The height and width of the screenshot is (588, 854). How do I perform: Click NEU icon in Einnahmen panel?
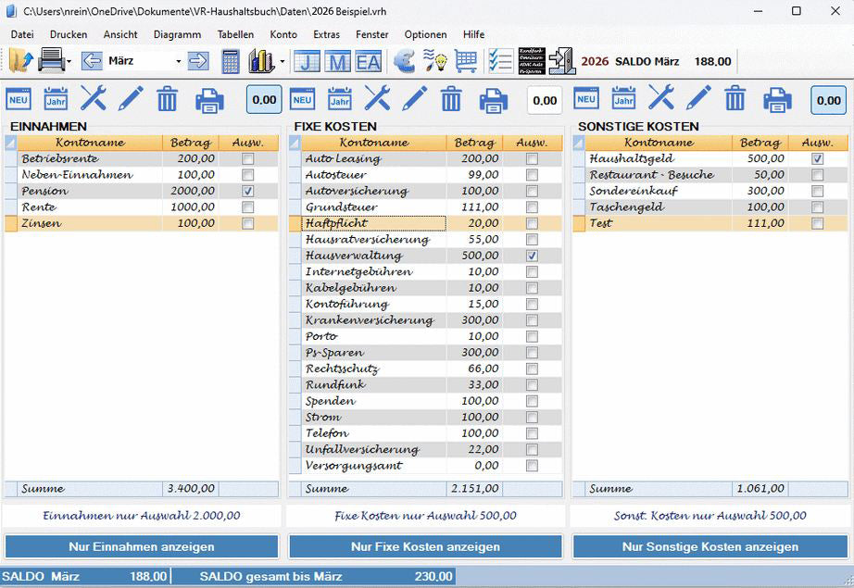pyautogui.click(x=19, y=99)
